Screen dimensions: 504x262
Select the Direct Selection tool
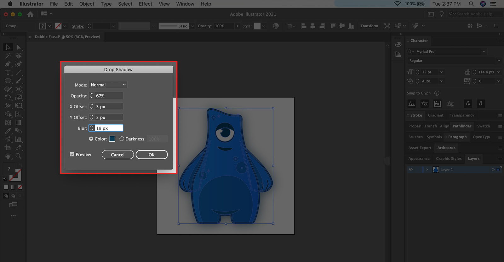tap(19, 47)
